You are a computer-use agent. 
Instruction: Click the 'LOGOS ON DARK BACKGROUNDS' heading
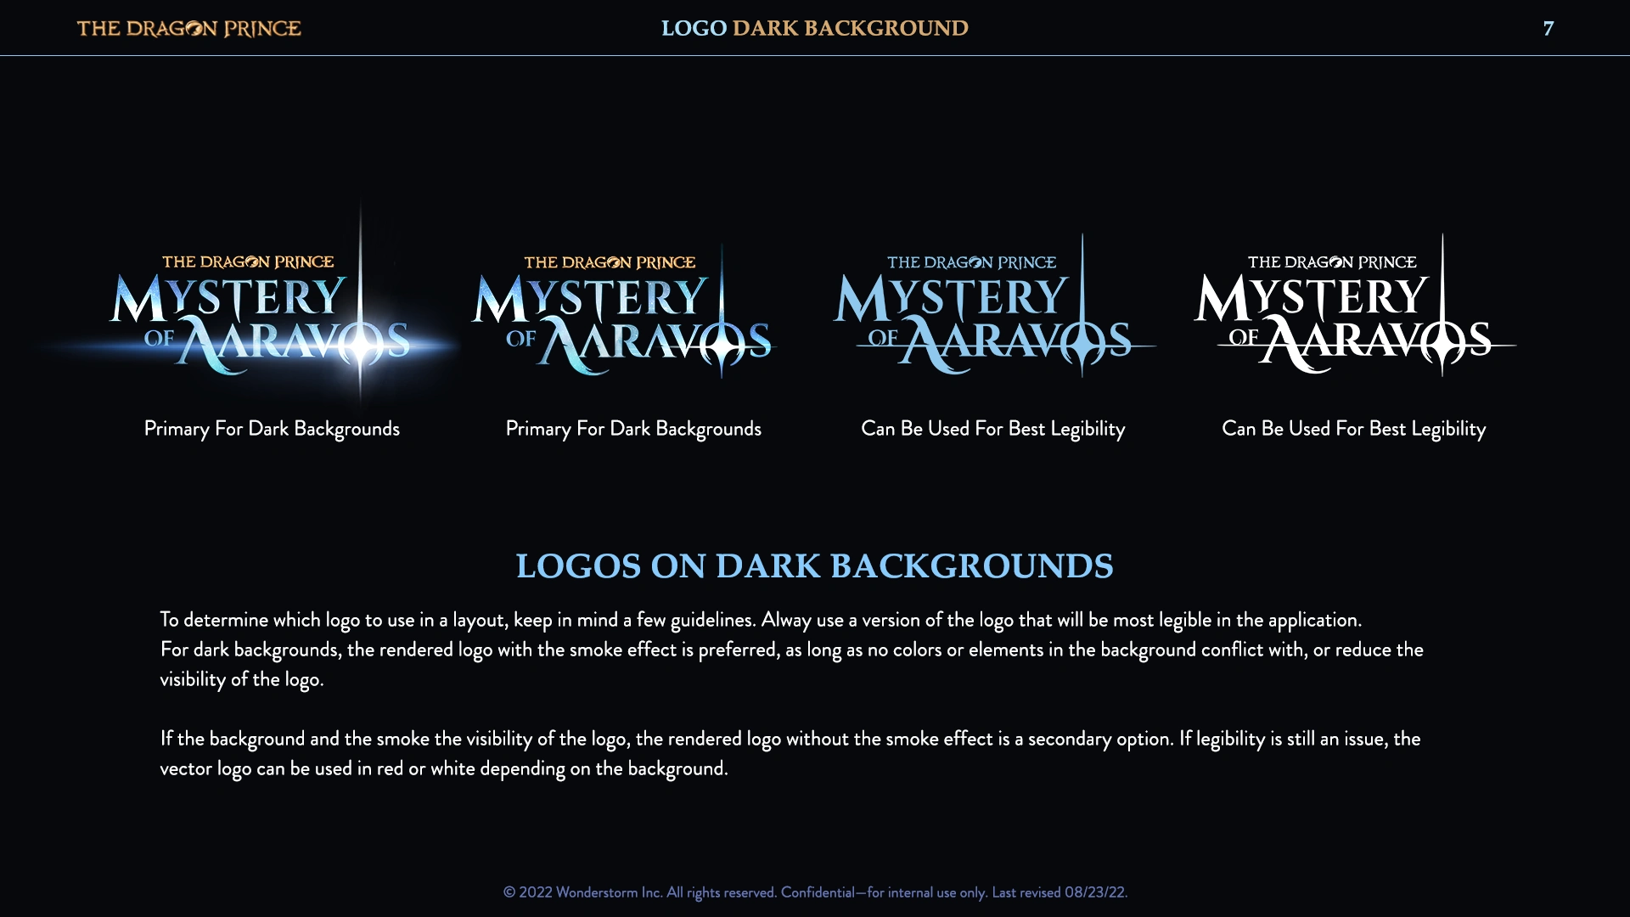pyautogui.click(x=815, y=566)
